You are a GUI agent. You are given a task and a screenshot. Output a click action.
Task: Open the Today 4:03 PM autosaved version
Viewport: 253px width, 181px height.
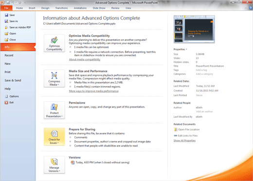[103, 163]
